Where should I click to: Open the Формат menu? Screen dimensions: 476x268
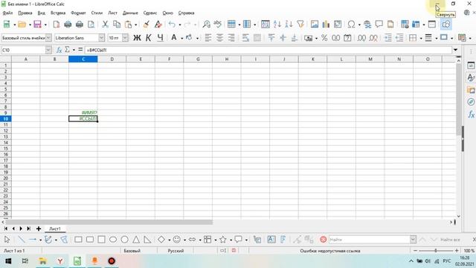[78, 13]
